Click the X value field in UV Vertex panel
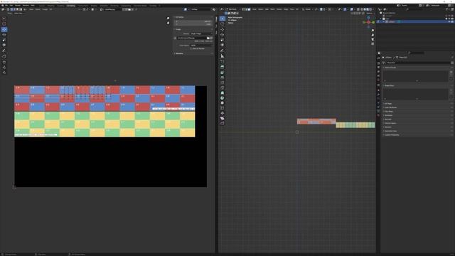Screen dimensions: 455x256 click(193, 21)
